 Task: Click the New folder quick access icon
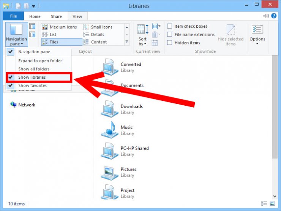coord(26,6)
